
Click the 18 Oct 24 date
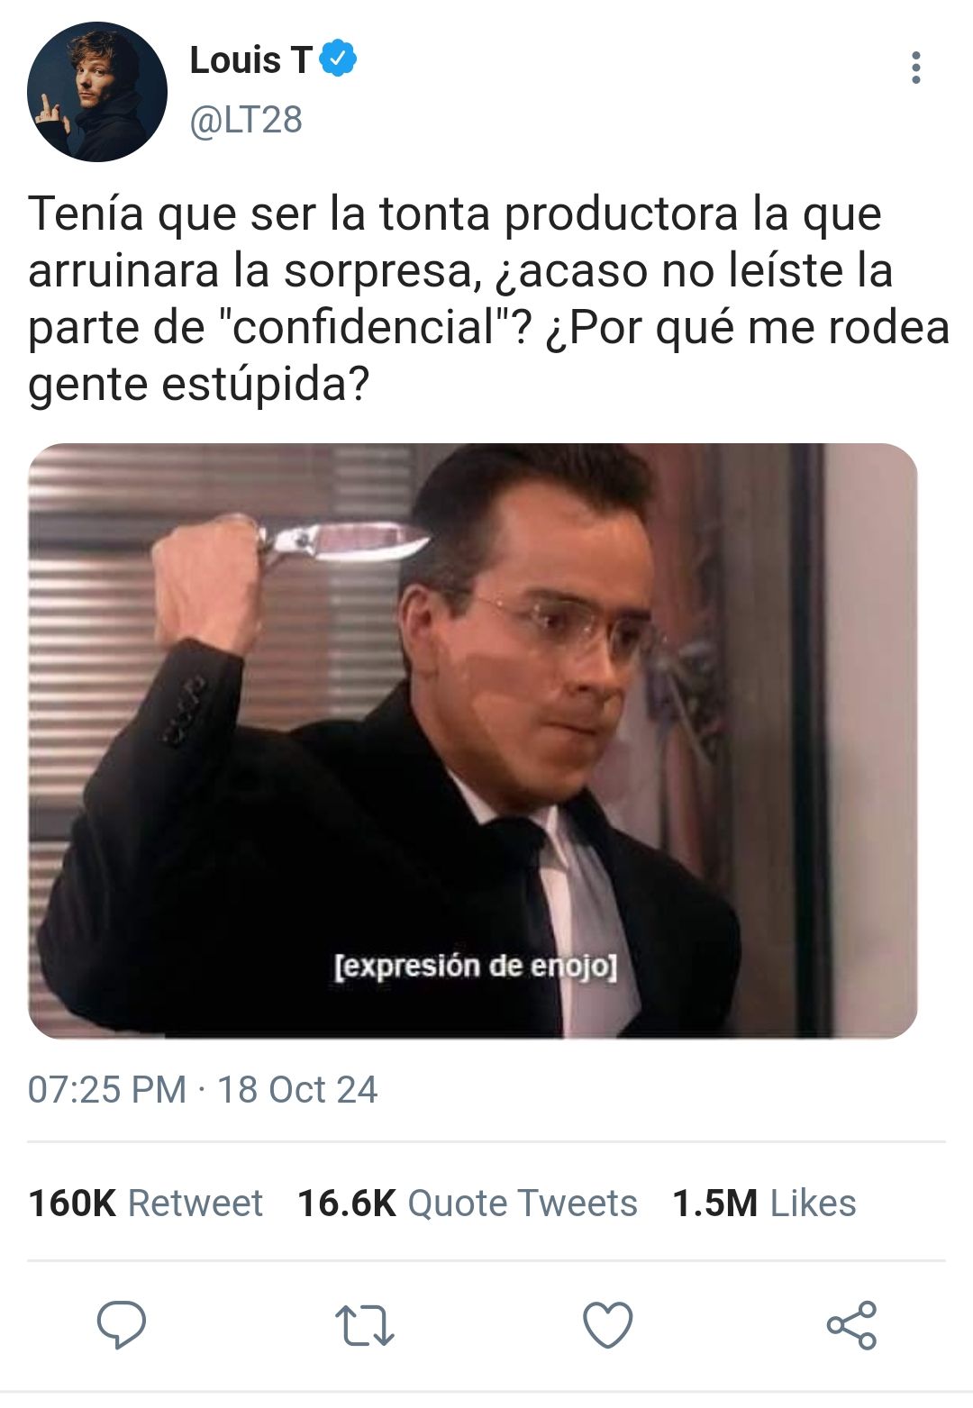coord(297,1089)
